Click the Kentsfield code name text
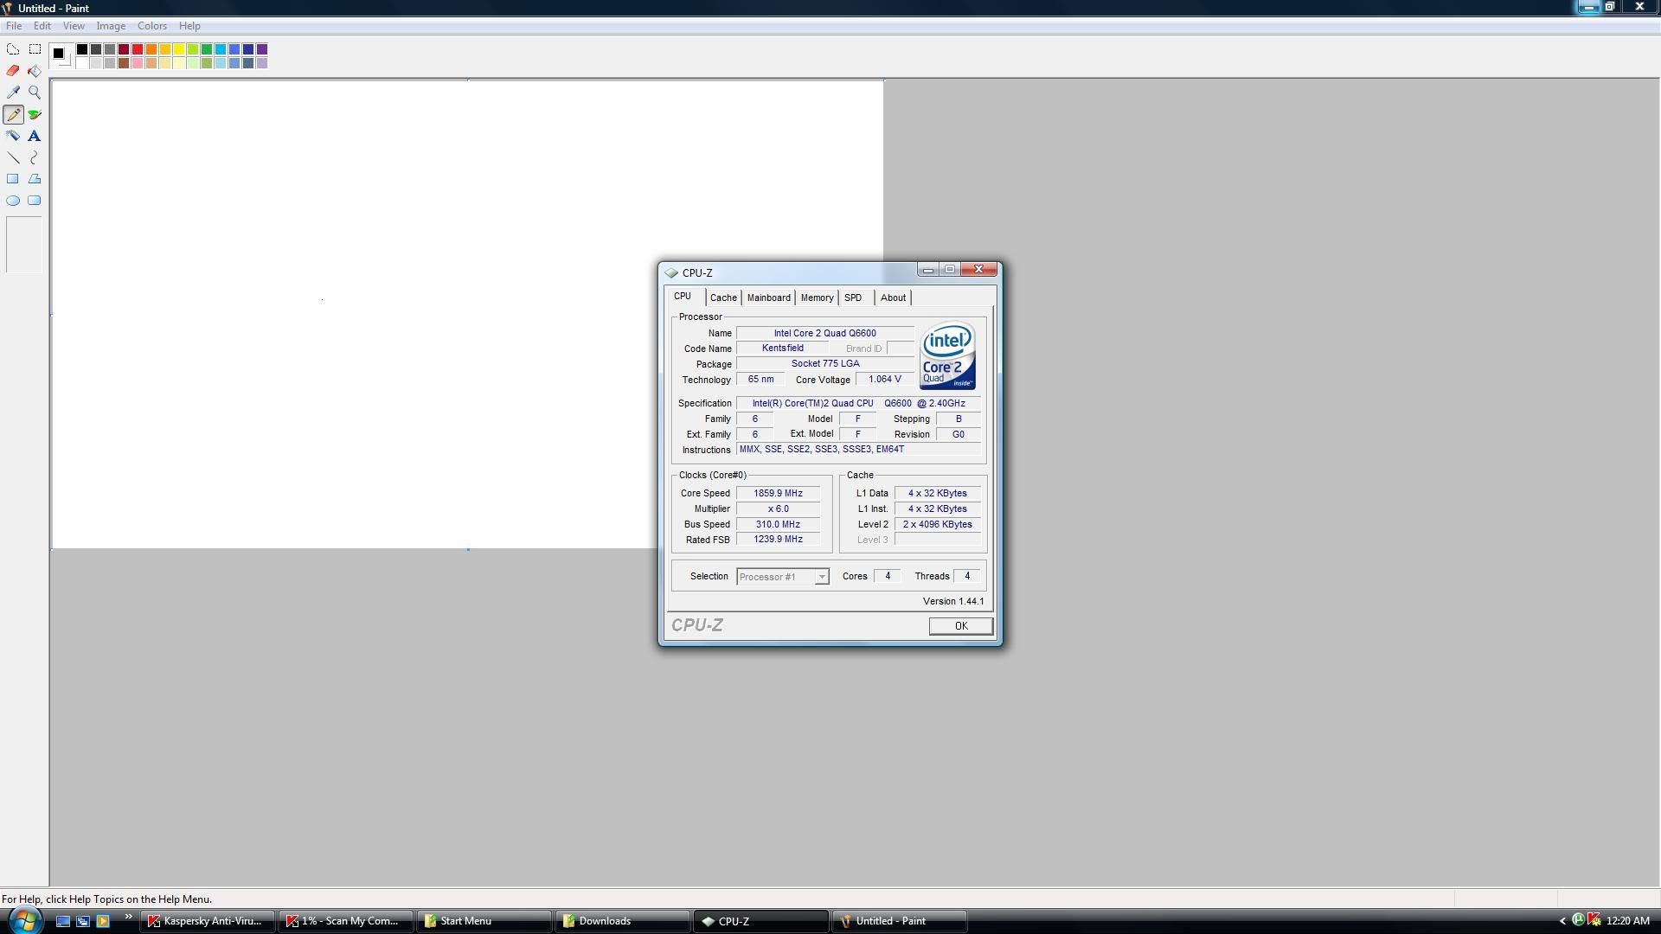Screen dimensions: 1661x934 coord(782,349)
